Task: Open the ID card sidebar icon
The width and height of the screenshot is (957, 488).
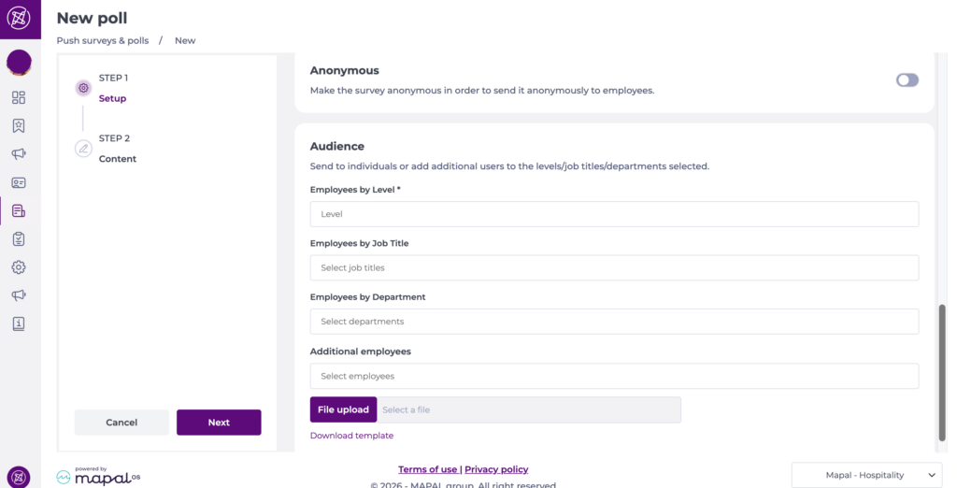Action: tap(19, 182)
